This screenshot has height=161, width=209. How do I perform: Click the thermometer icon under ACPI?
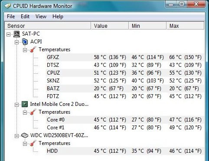tap(33, 49)
